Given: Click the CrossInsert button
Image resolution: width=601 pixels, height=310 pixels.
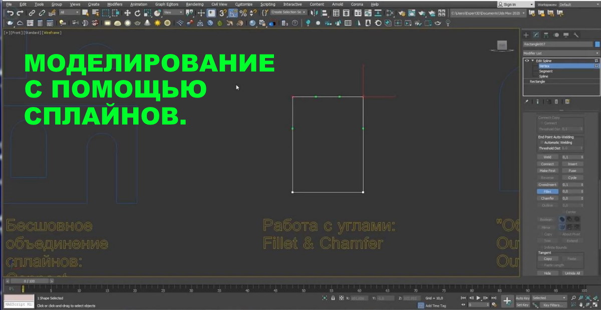Looking at the screenshot, I should [x=547, y=184].
